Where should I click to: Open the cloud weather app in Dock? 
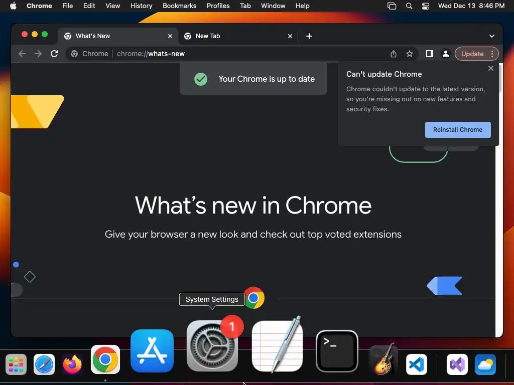pyautogui.click(x=485, y=364)
